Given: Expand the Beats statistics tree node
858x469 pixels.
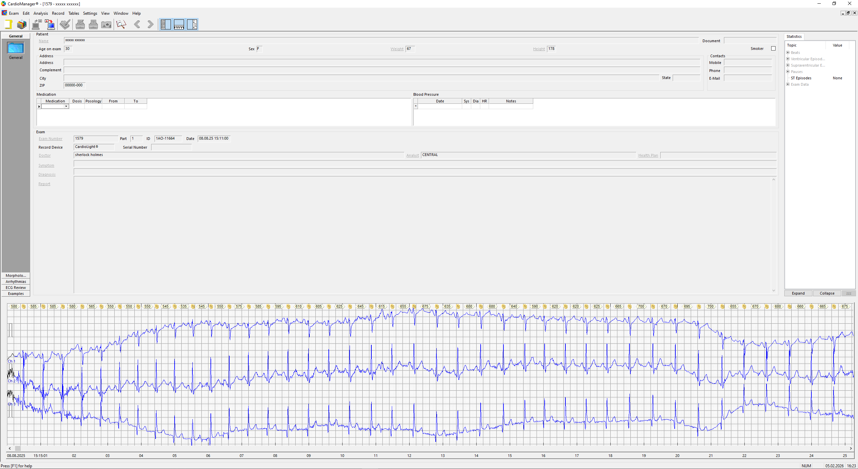Looking at the screenshot, I should (788, 53).
